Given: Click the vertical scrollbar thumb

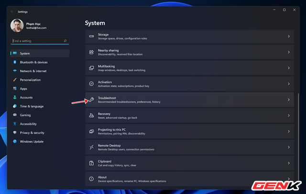Looking at the screenshot, I should pyautogui.click(x=298, y=137).
